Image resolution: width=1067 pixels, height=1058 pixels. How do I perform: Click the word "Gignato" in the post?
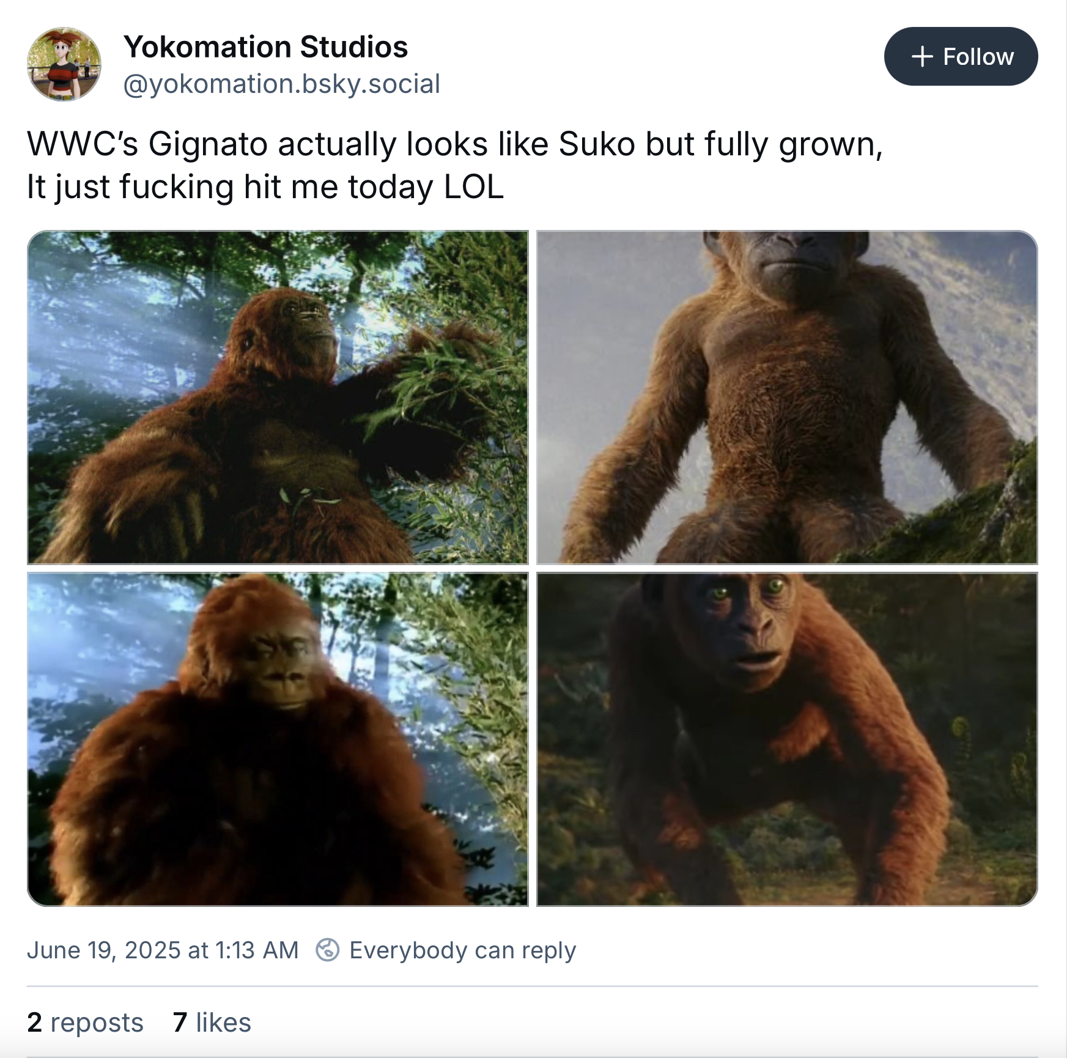[208, 144]
